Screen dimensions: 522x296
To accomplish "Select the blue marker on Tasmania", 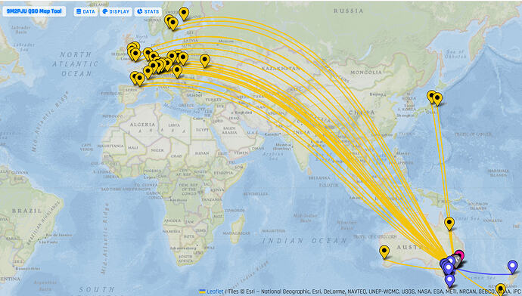I will [x=450, y=280].
